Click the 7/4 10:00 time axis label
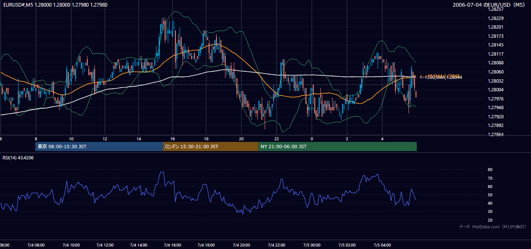531x249 pixels. [x=71, y=245]
